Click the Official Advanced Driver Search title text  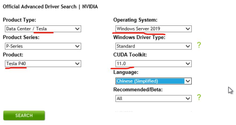(50, 7)
